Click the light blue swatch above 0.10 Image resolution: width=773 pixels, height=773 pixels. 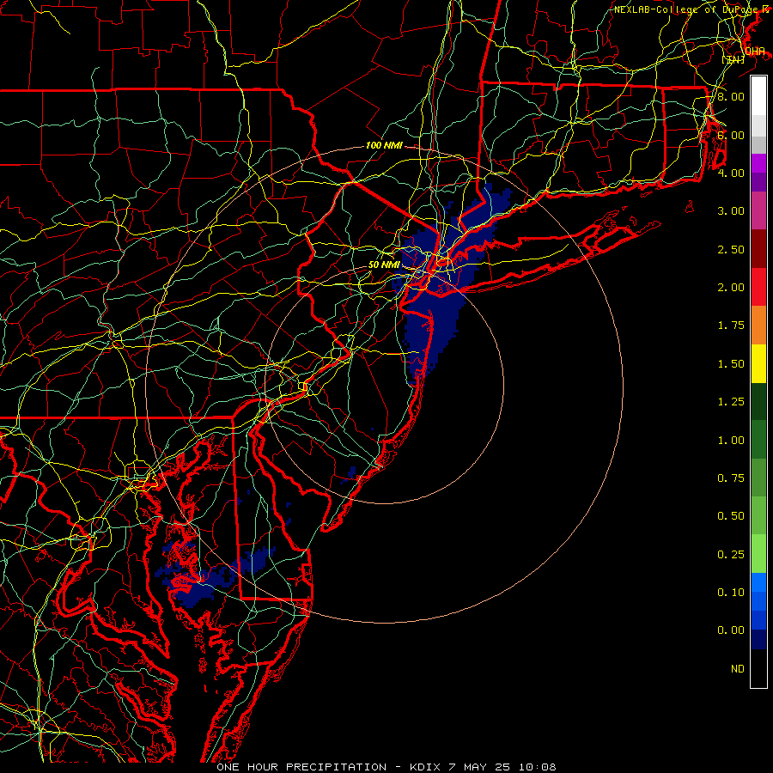click(x=758, y=582)
